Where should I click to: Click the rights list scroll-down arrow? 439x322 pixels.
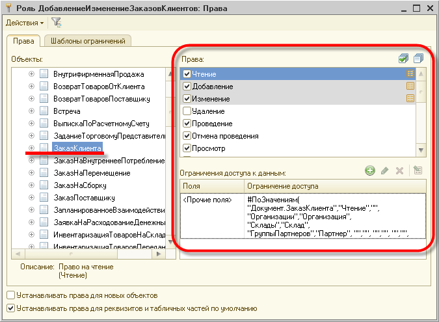(x=421, y=150)
